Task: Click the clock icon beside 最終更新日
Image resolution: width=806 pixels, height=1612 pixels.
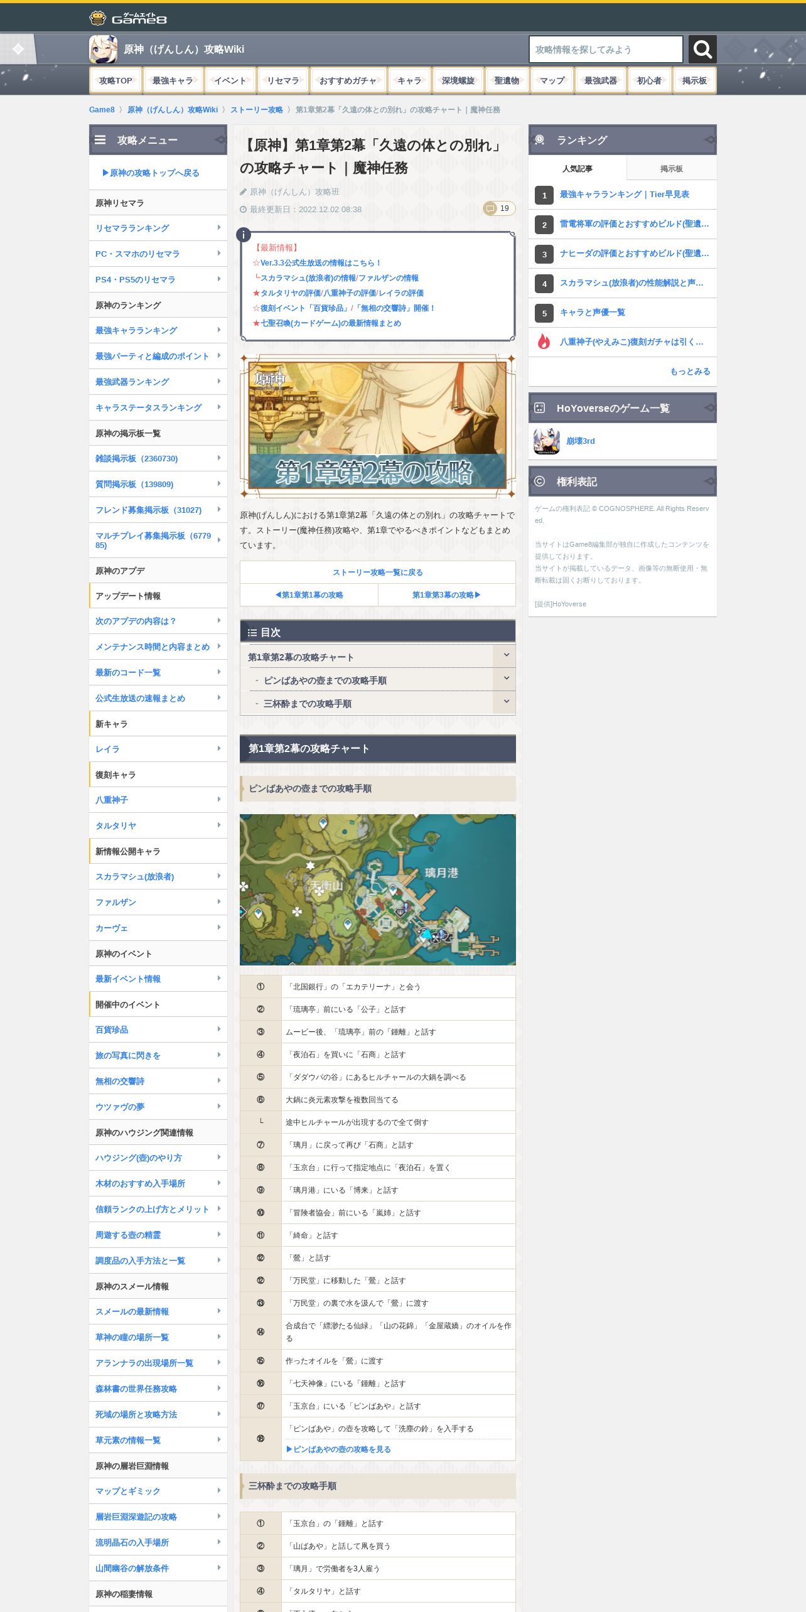Action: point(244,210)
